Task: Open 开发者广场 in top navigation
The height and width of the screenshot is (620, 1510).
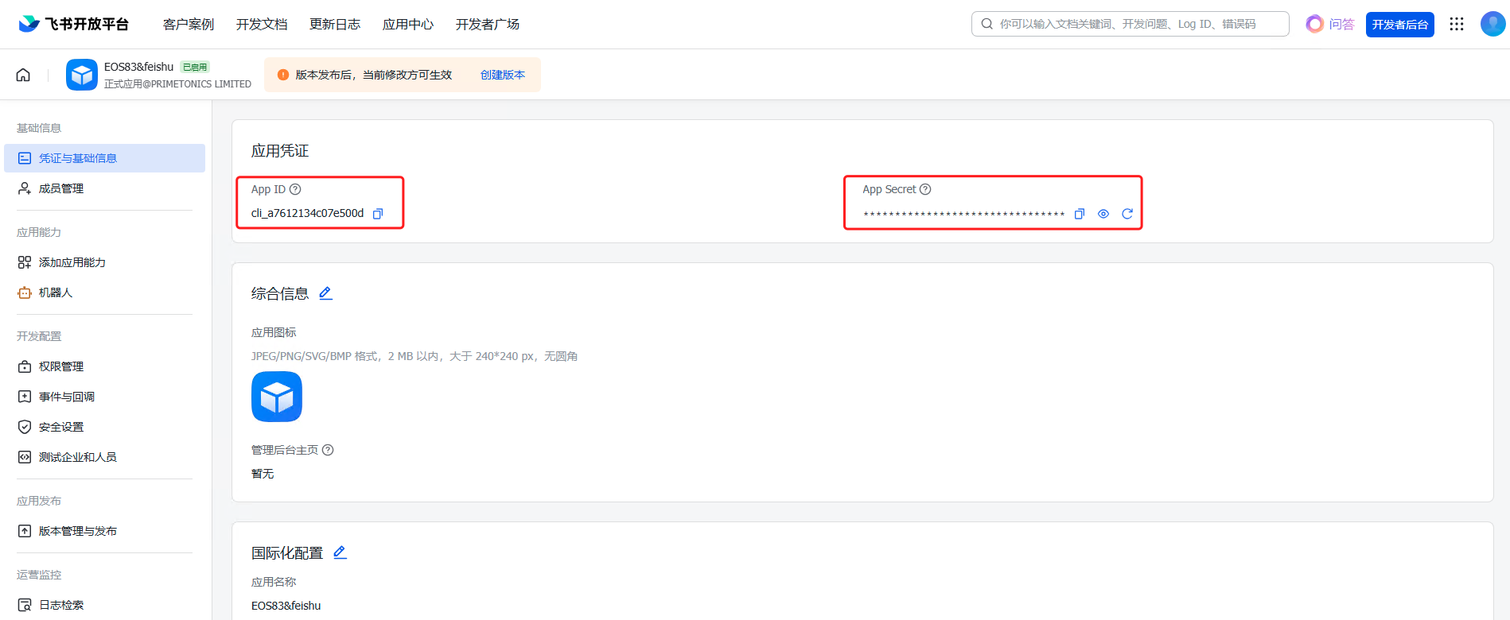Action: 488,25
